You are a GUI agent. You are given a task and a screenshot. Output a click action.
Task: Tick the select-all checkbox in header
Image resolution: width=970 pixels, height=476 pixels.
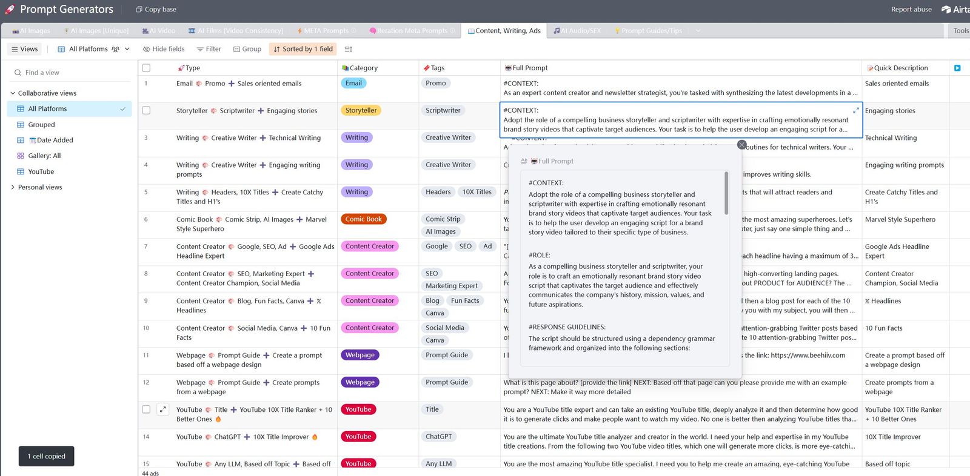[x=146, y=68]
